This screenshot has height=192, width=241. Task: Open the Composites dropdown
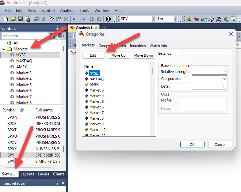pyautogui.click(x=224, y=79)
